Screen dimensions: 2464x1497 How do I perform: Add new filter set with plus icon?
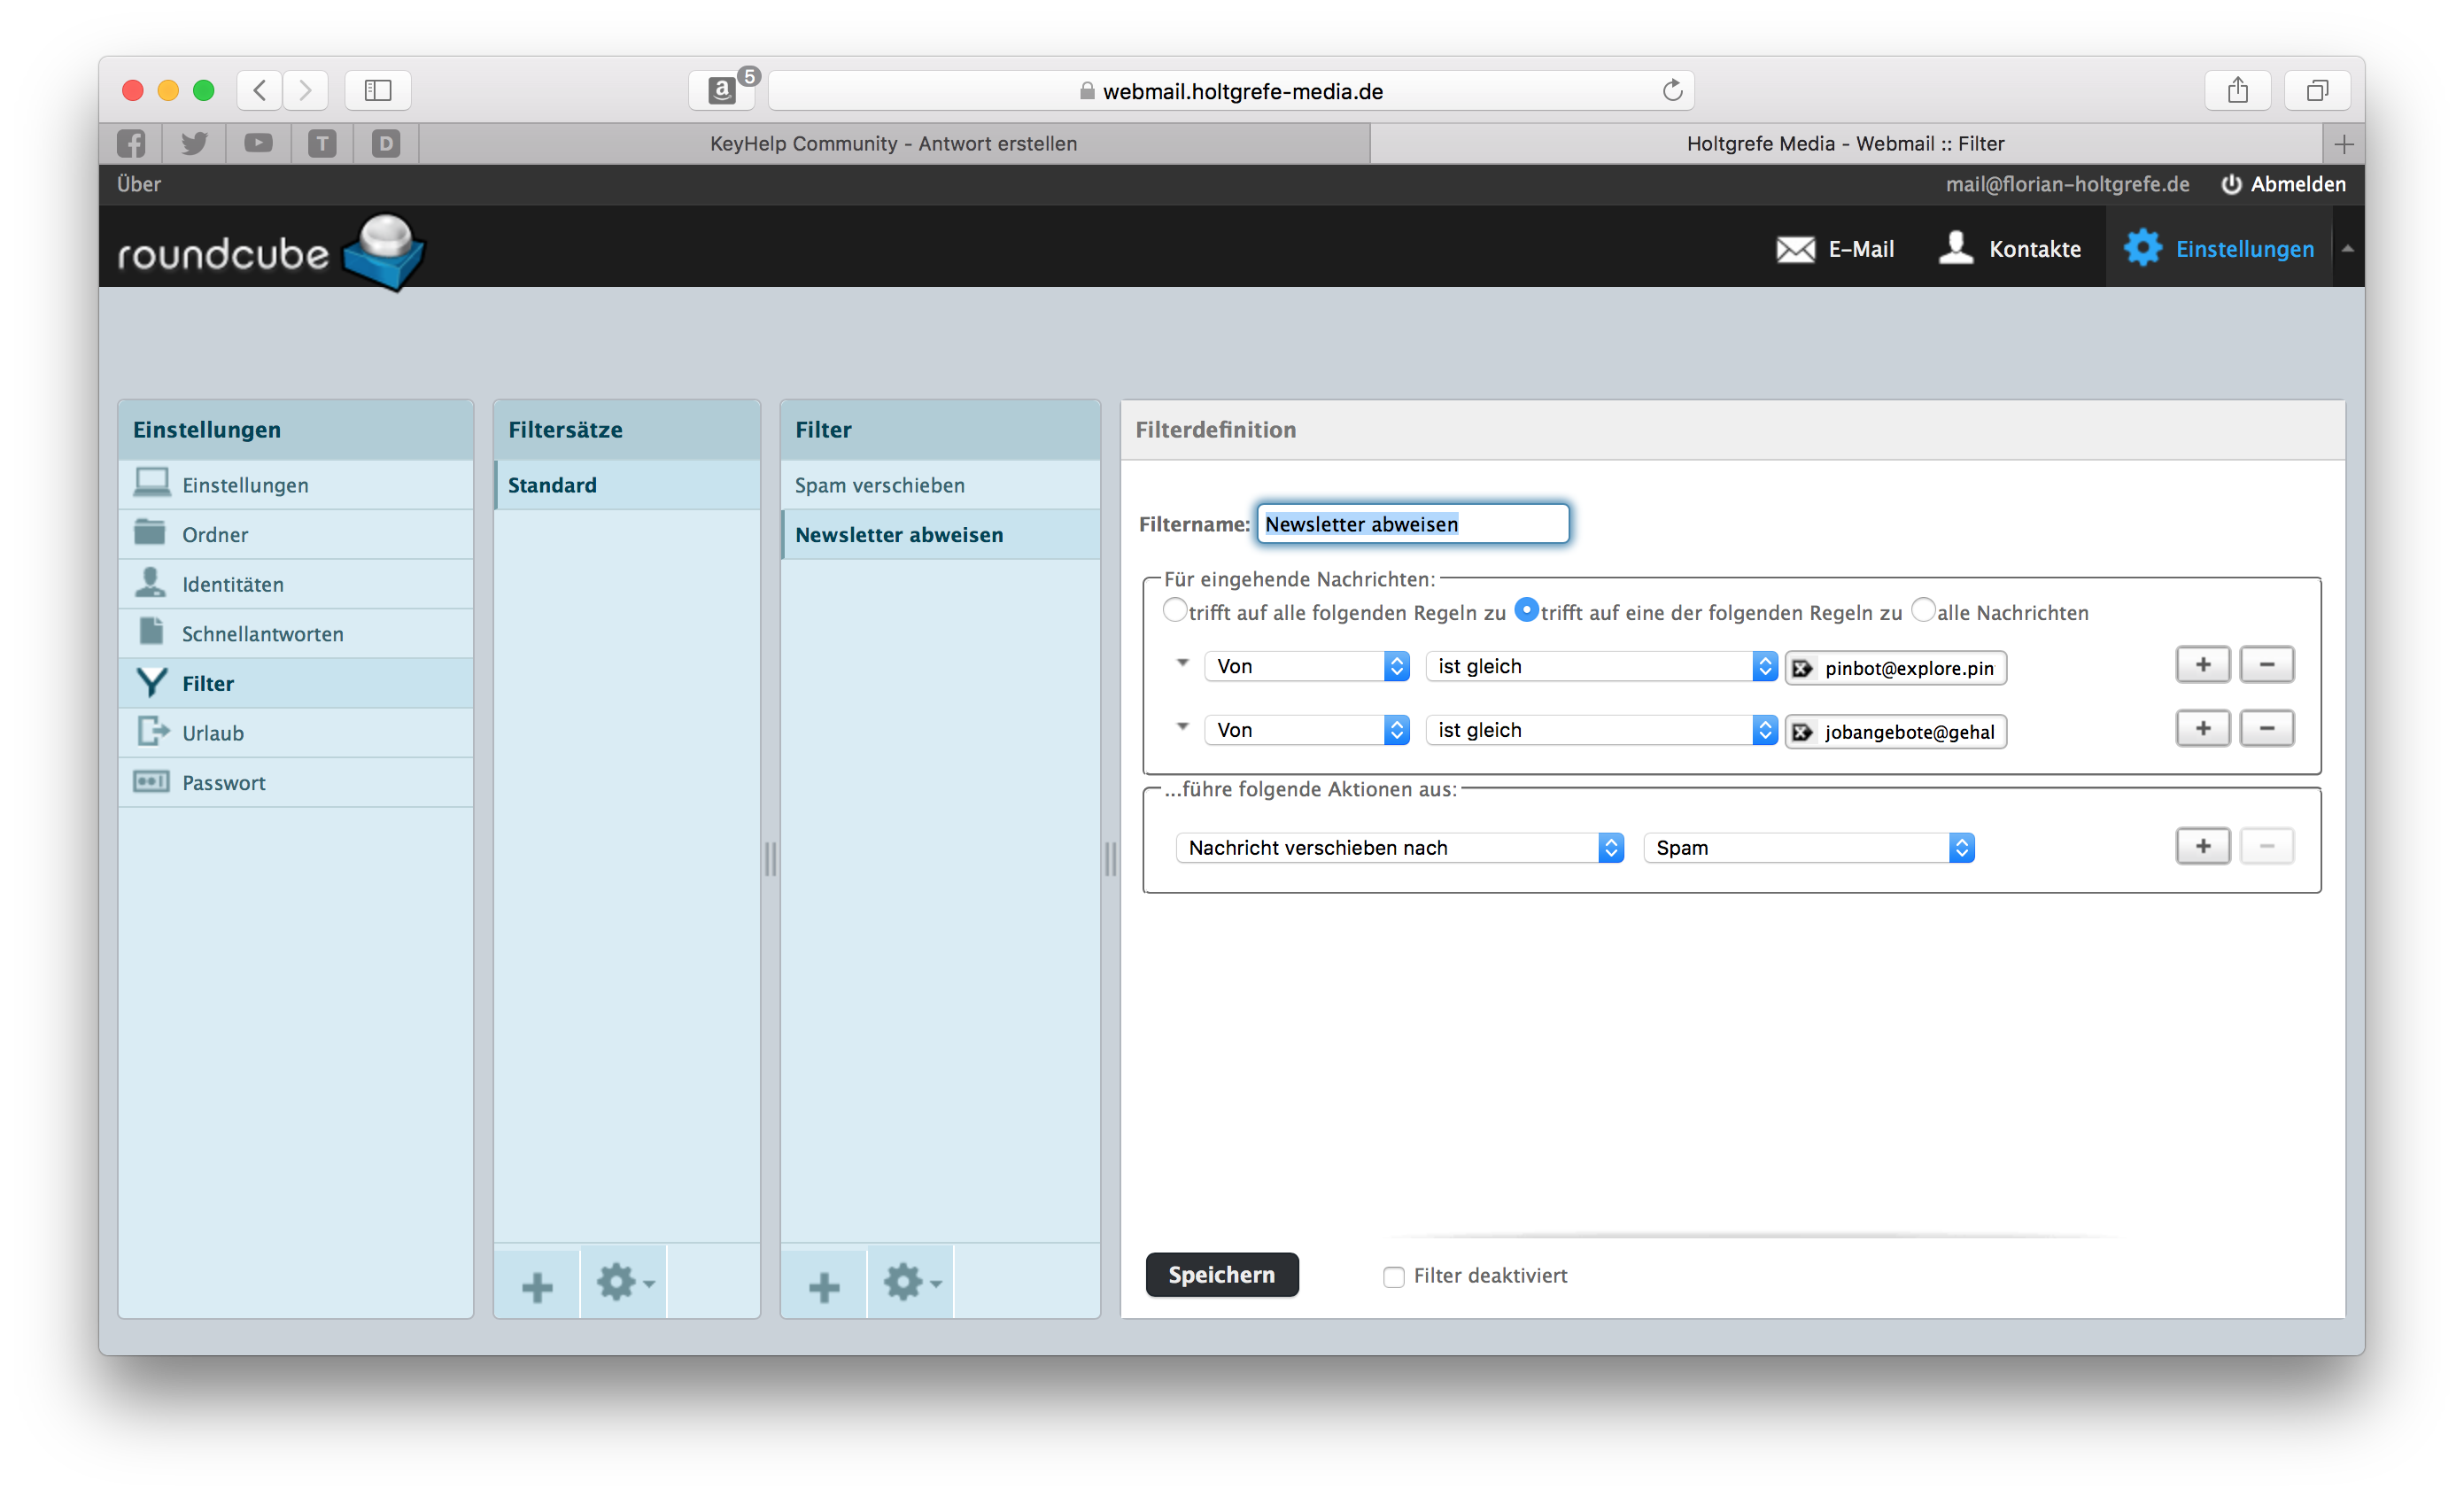pyautogui.click(x=537, y=1286)
